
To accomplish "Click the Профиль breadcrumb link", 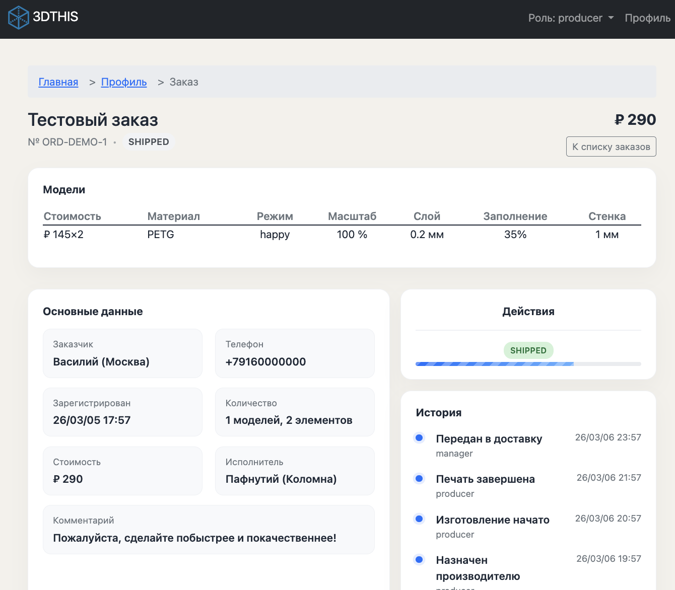I will pyautogui.click(x=124, y=82).
